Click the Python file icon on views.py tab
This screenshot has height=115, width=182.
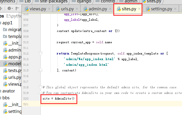[27, 9]
